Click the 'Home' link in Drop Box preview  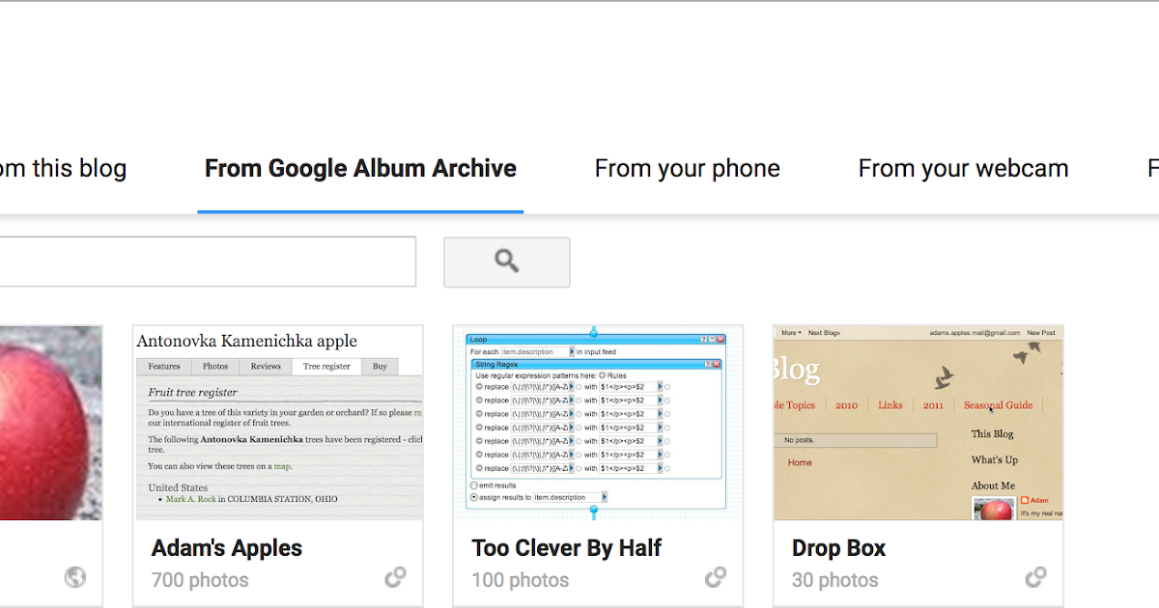(802, 462)
